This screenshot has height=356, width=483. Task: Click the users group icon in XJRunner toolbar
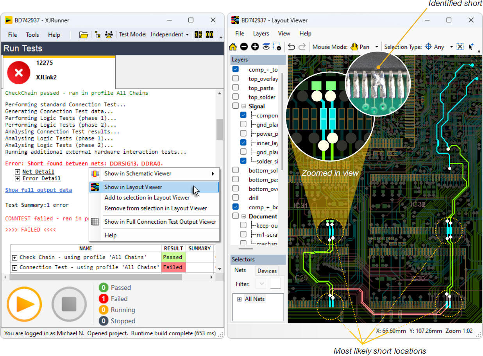coord(109,35)
